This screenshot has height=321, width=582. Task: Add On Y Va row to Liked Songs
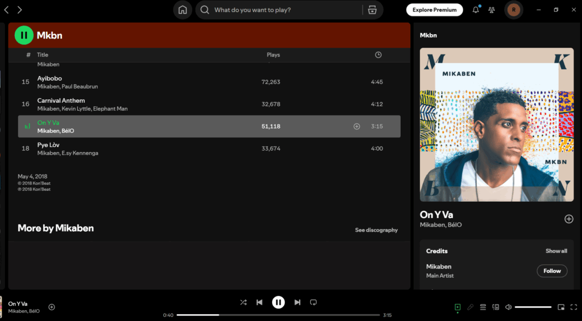(x=357, y=127)
